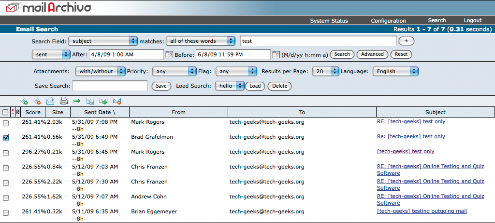Click the add tag icon with green plus
Viewport: 495px width, 223px height.
point(24,101)
